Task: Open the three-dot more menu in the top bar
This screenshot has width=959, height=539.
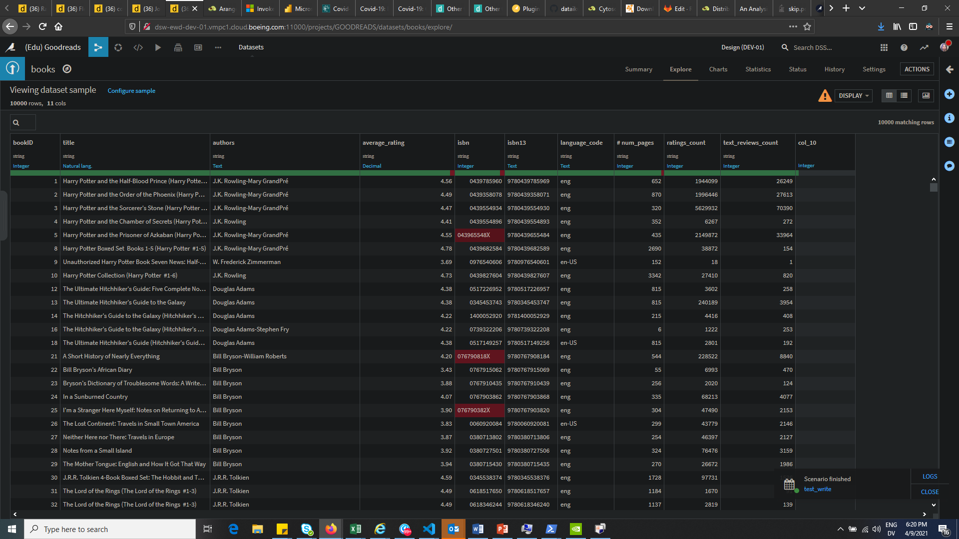Action: 218,47
